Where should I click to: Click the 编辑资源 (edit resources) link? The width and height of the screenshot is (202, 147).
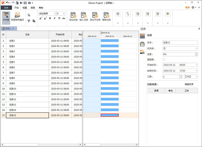(x=189, y=84)
